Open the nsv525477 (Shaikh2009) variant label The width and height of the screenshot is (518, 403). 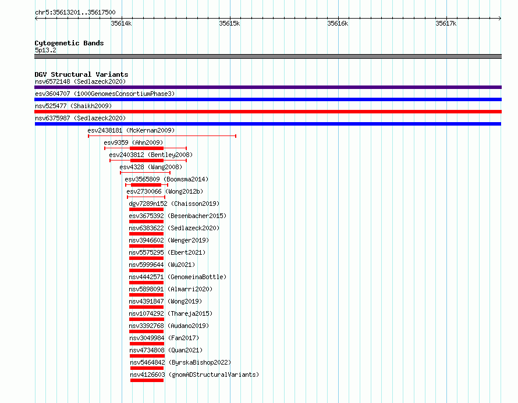point(73,106)
